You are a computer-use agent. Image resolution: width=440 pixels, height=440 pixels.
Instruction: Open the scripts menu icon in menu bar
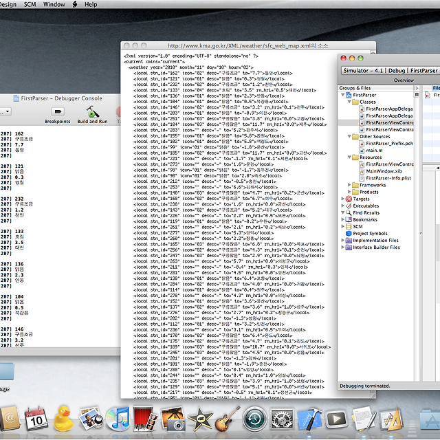coord(75,4)
